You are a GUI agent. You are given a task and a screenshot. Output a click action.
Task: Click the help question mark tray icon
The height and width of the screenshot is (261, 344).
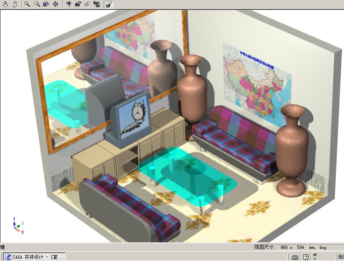click(x=306, y=257)
